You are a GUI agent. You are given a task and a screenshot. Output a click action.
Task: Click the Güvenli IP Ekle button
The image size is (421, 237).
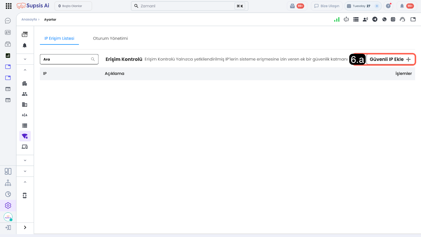point(390,59)
